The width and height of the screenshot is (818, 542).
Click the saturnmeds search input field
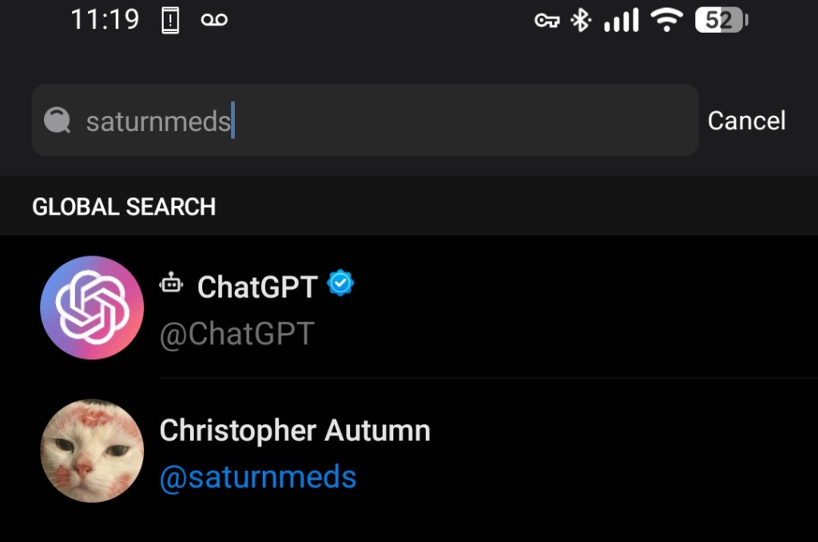coord(383,121)
